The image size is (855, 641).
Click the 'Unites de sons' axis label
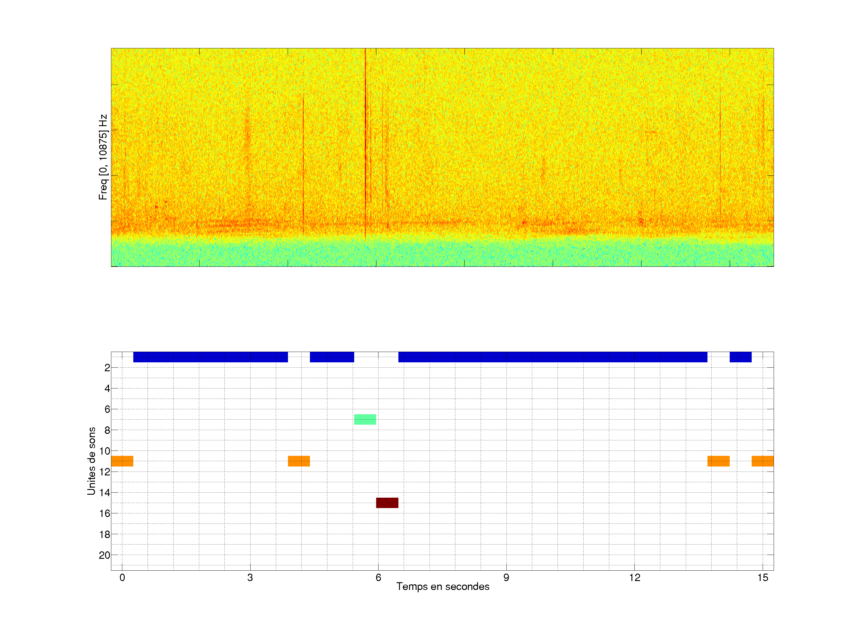(91, 461)
